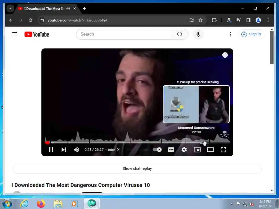
Task: Go to the YouTube home logo
Action: (37, 34)
